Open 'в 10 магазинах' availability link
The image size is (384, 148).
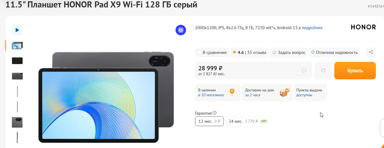(x=211, y=95)
